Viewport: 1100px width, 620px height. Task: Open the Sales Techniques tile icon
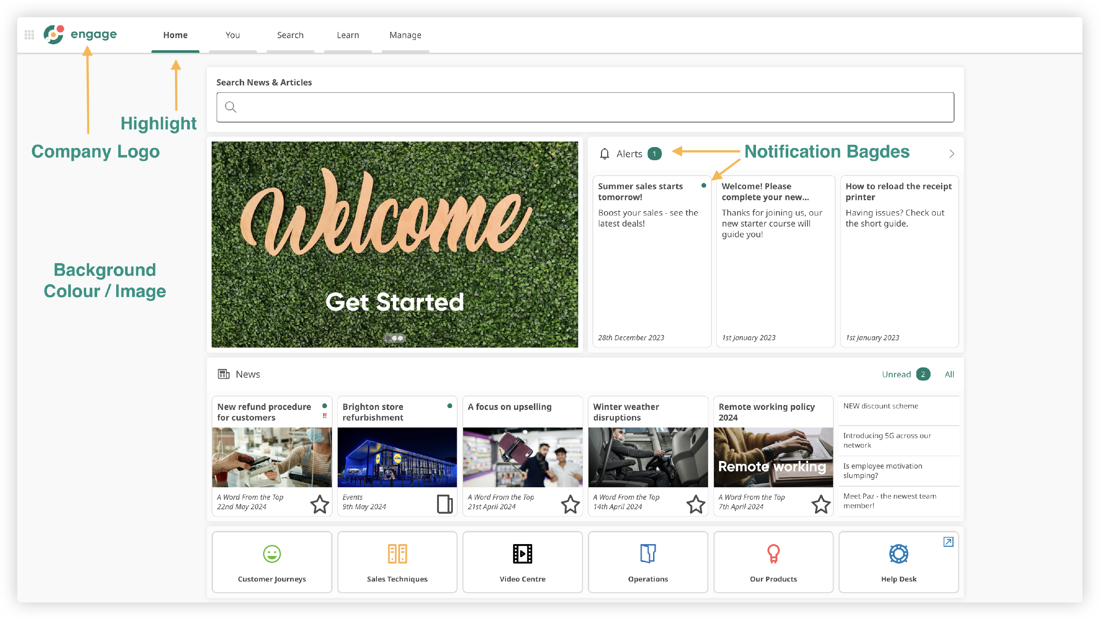397,554
